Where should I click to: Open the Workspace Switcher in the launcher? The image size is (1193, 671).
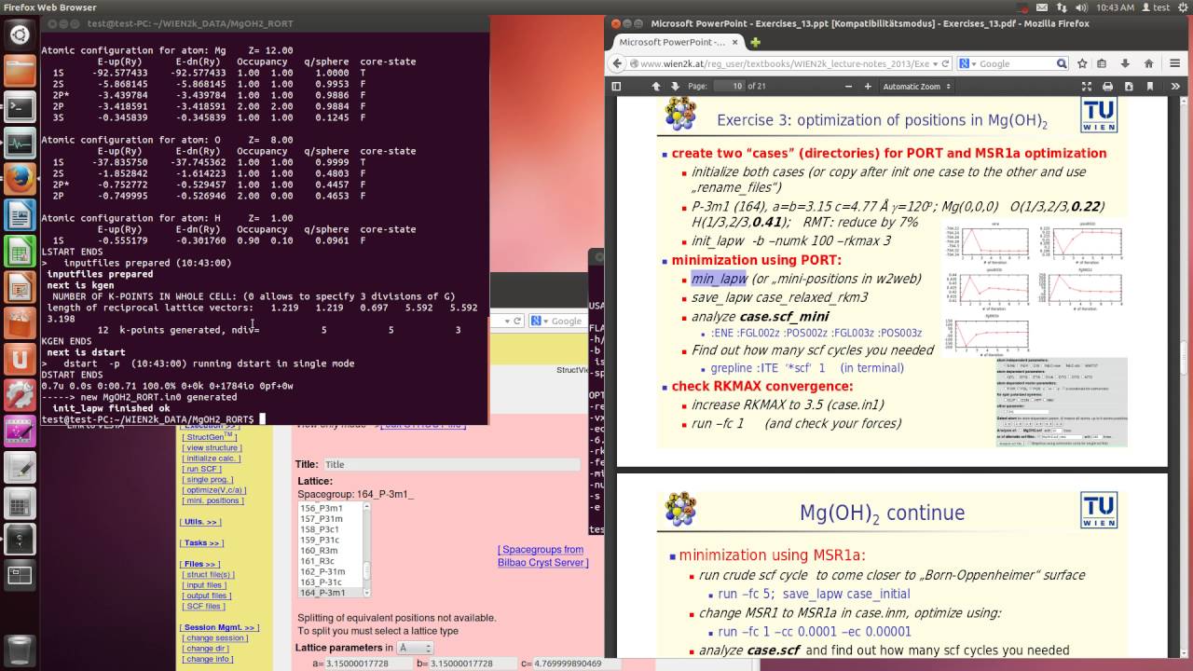click(20, 575)
